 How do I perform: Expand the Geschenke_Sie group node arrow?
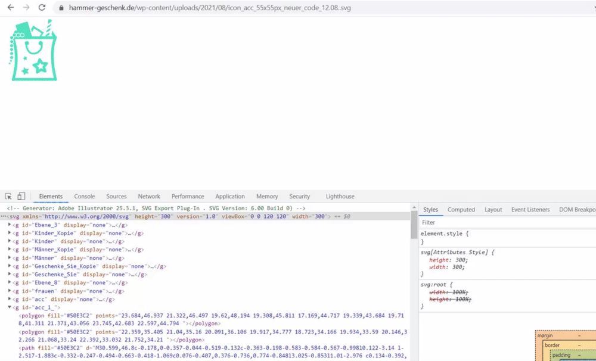click(10, 275)
